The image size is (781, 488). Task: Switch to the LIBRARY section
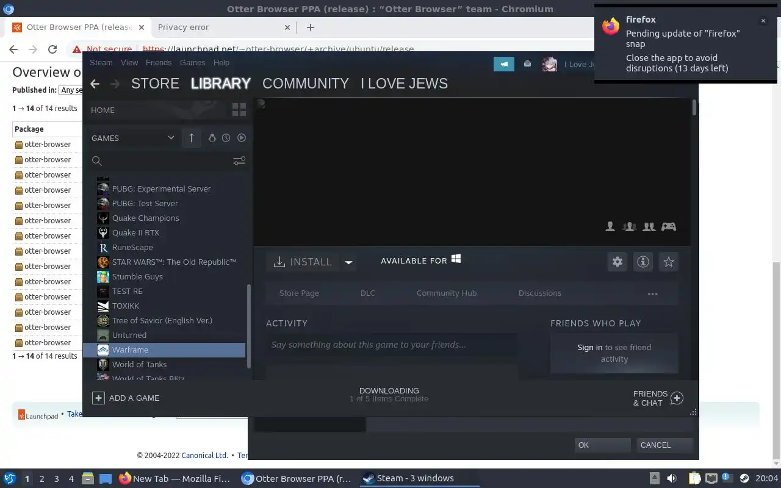click(x=221, y=84)
